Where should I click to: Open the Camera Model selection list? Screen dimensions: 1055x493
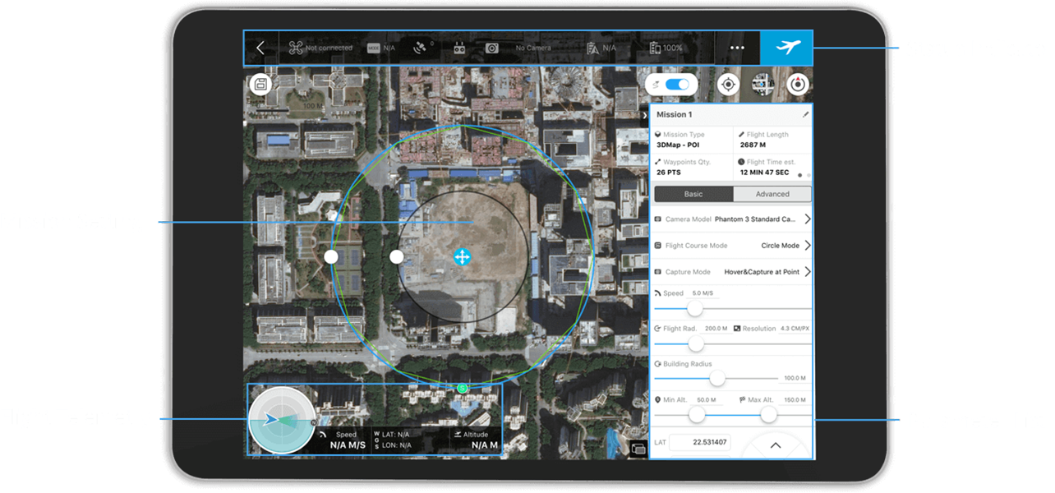pos(808,219)
